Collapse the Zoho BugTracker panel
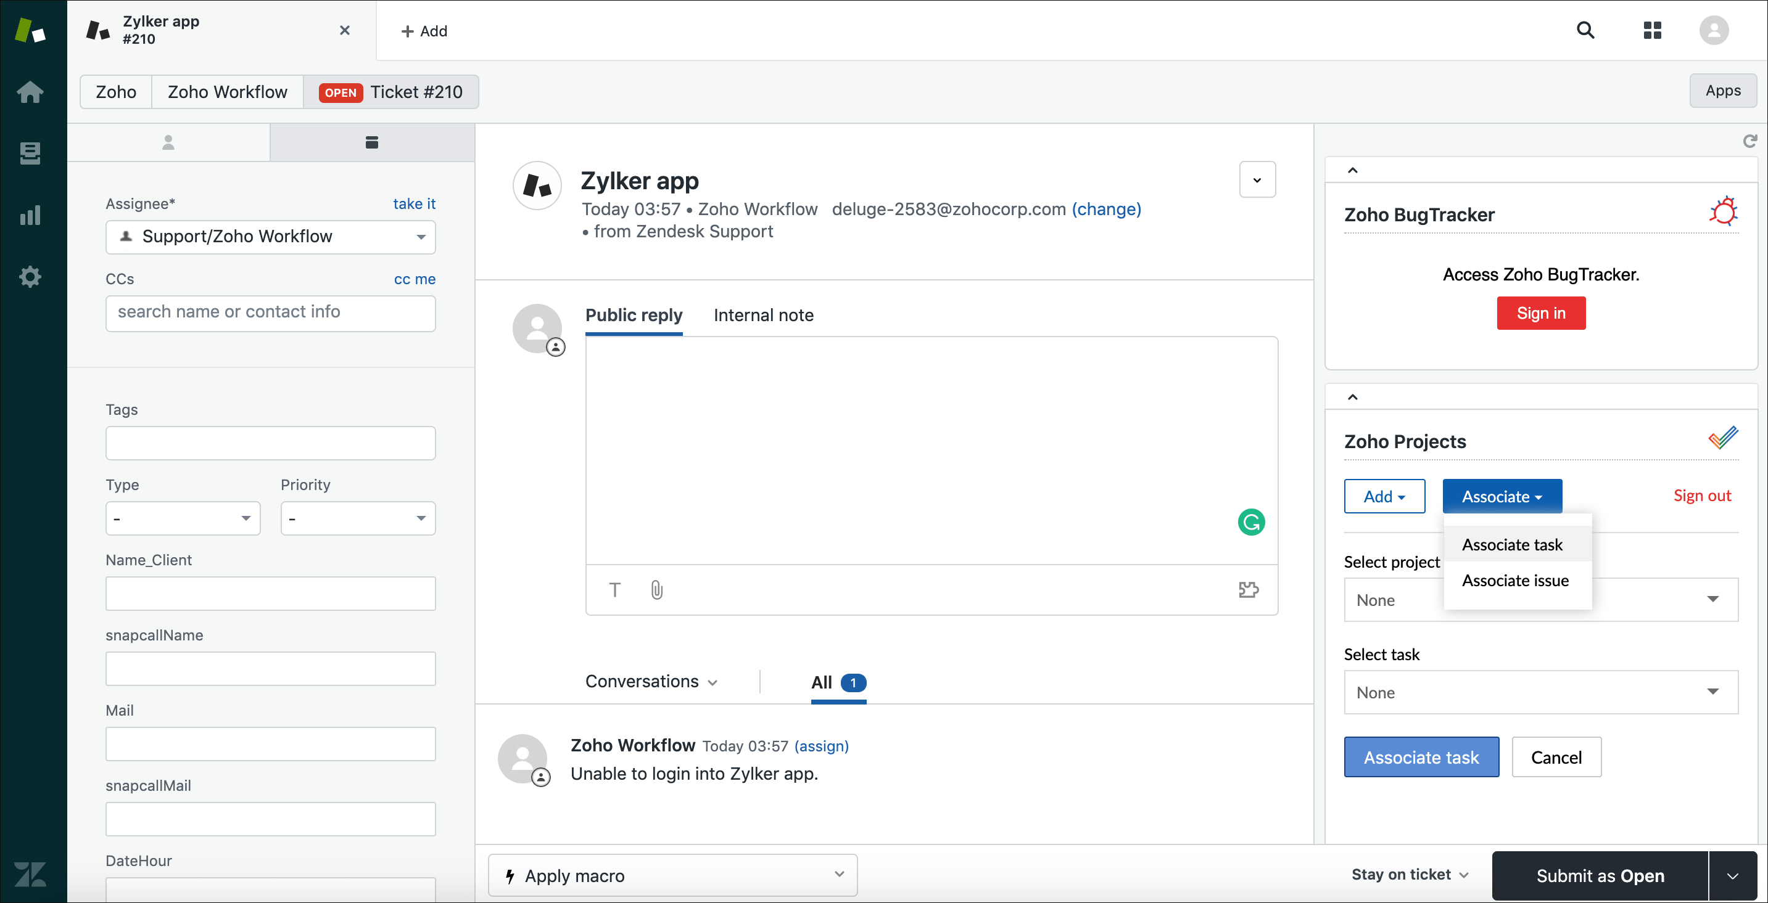Image resolution: width=1768 pixels, height=903 pixels. (1352, 171)
